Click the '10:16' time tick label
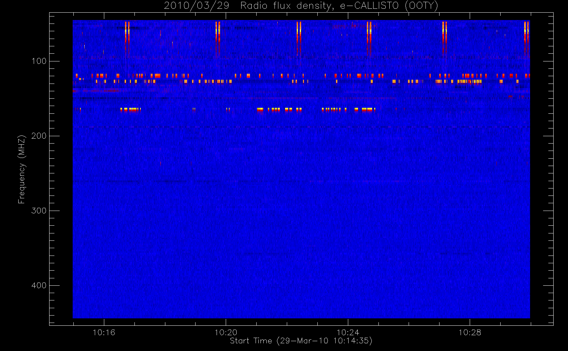 point(104,332)
